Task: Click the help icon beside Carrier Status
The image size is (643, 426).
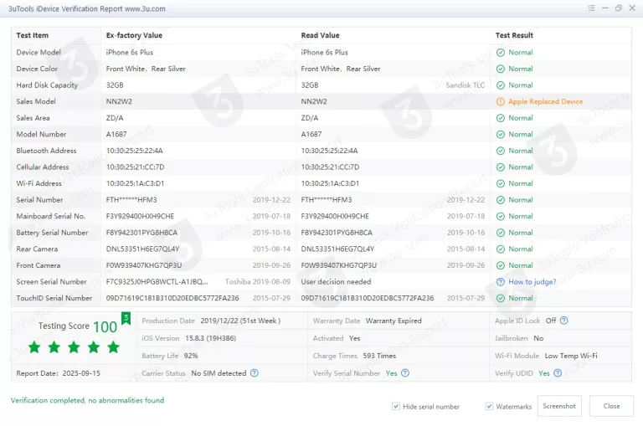Action: 254,373
